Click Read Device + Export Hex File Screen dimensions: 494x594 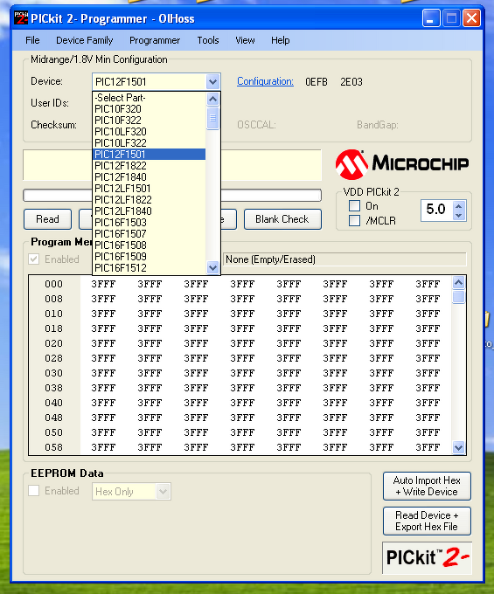click(x=427, y=521)
